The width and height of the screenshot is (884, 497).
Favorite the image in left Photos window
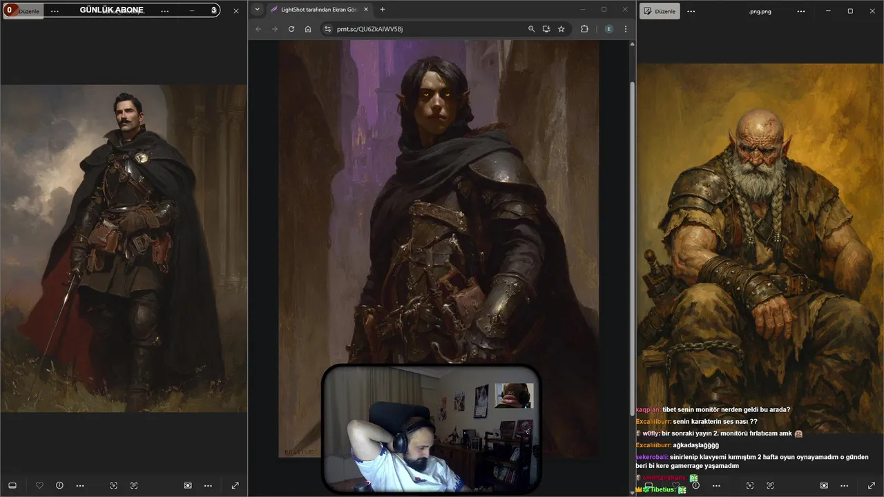click(39, 485)
